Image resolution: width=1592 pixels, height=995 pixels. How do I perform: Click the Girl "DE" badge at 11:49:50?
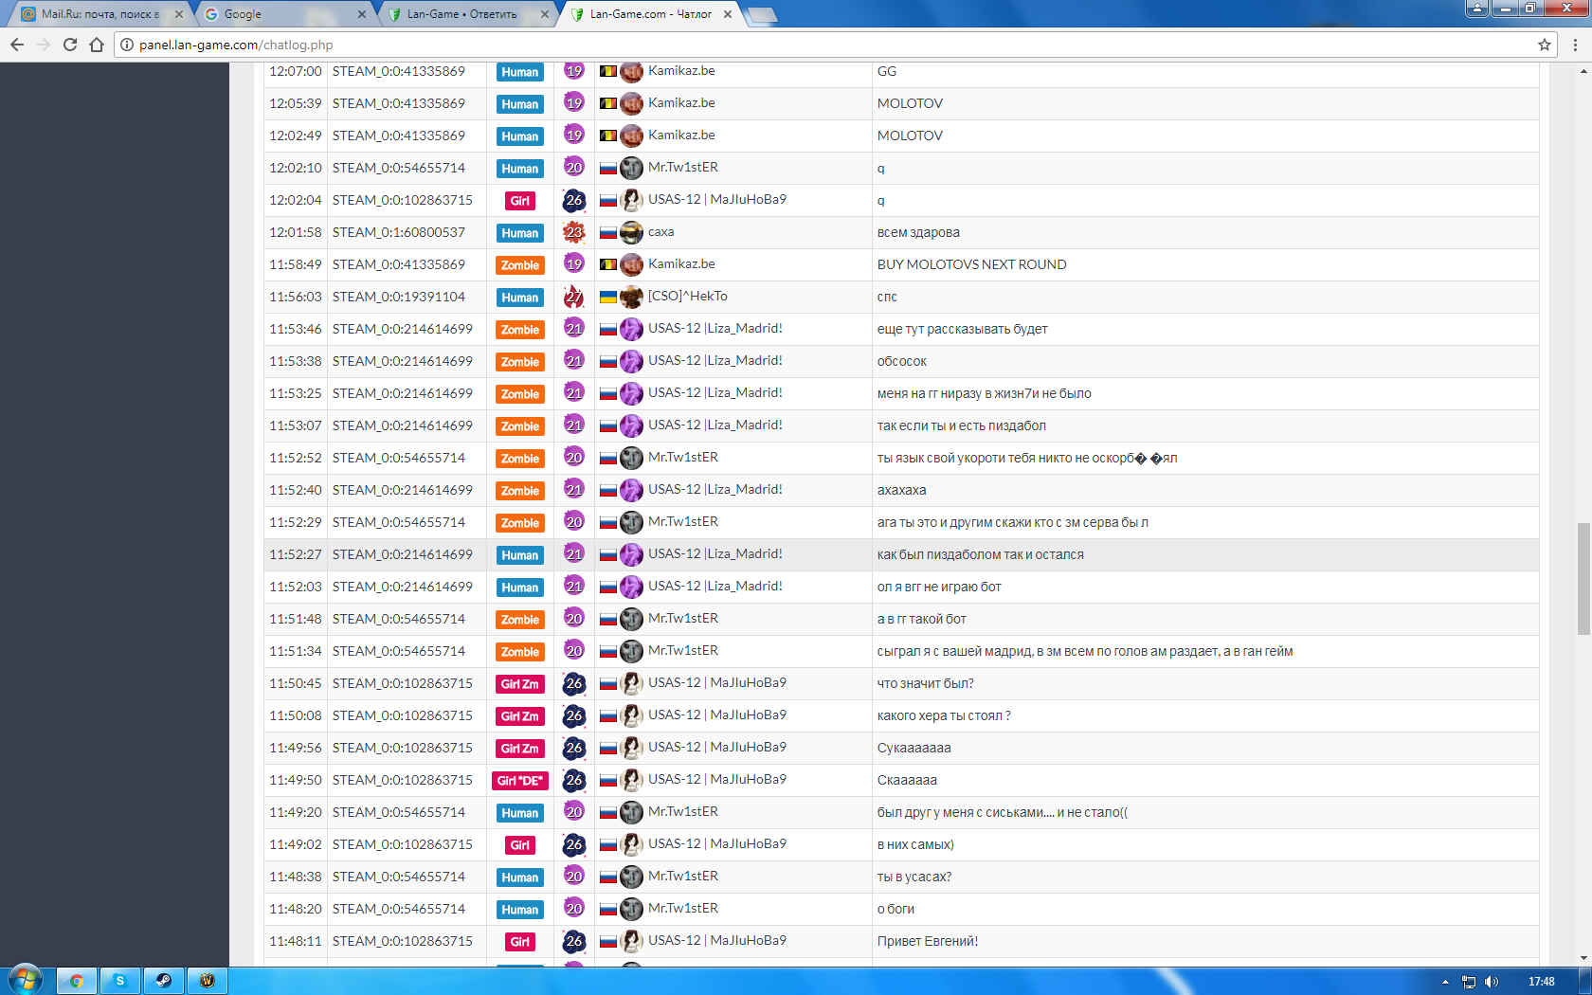click(x=520, y=781)
